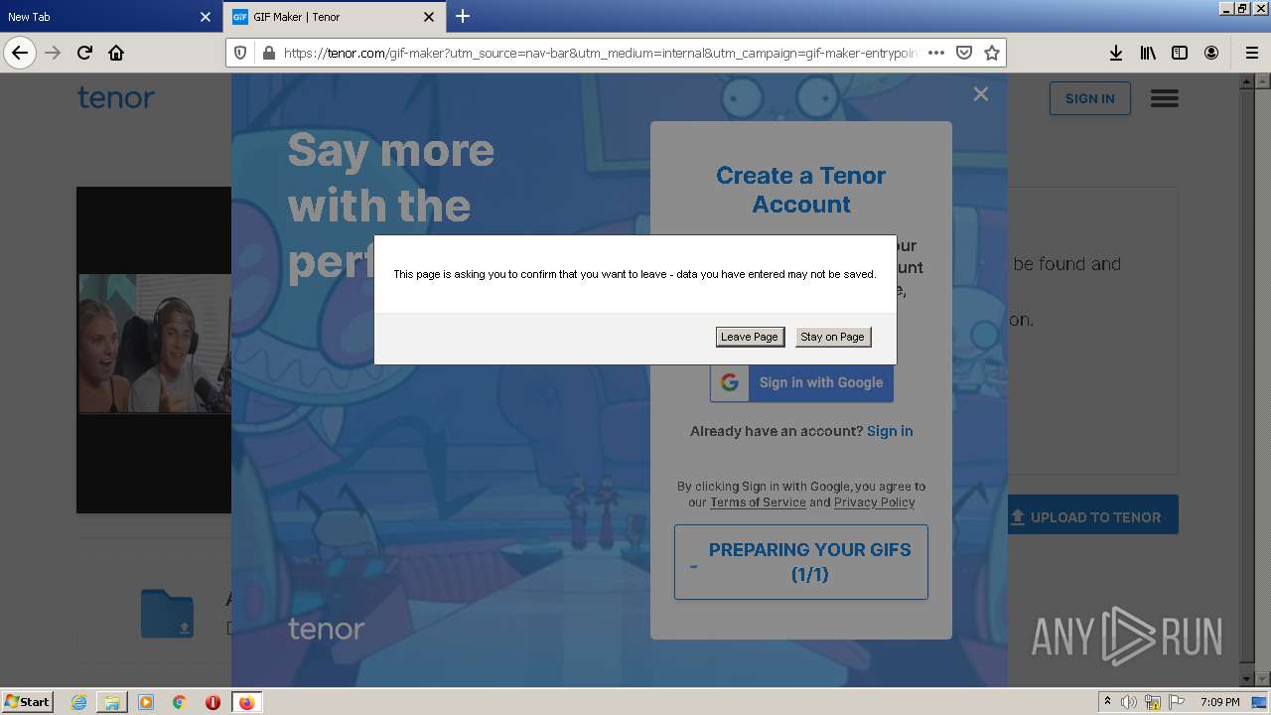Image resolution: width=1271 pixels, height=715 pixels.
Task: Click the Leave Page button
Action: click(750, 337)
